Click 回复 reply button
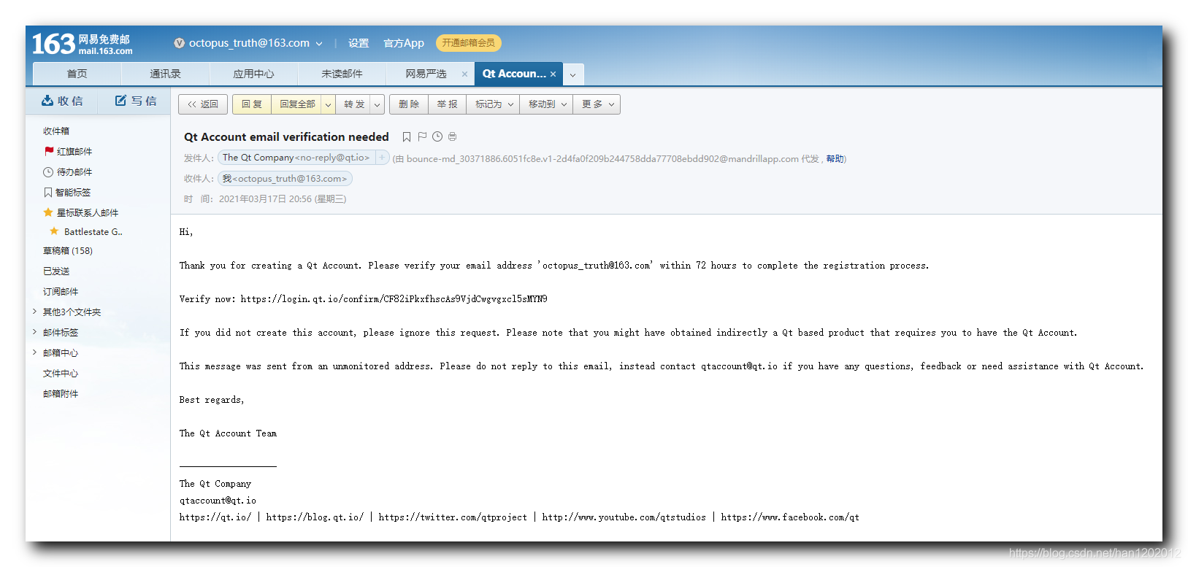This screenshot has height=567, width=1188. coord(252,104)
